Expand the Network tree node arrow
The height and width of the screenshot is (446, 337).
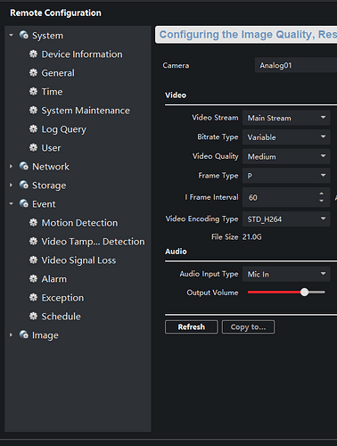point(11,166)
